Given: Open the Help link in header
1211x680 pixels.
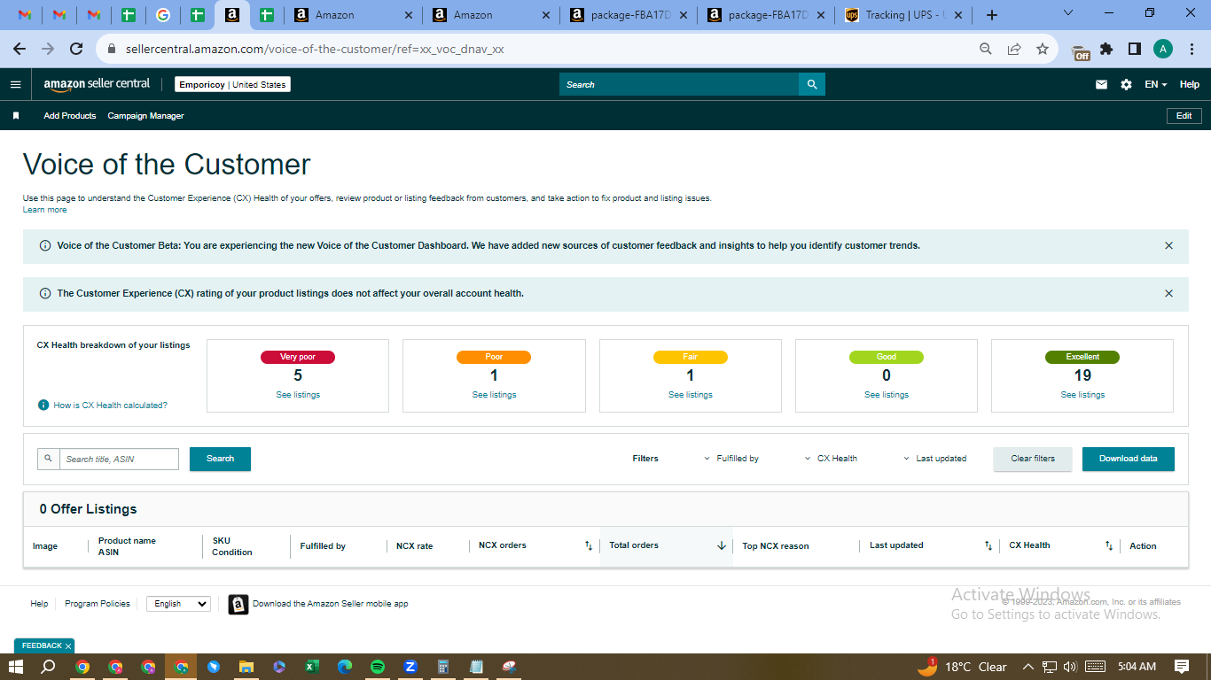Looking at the screenshot, I should [1190, 85].
